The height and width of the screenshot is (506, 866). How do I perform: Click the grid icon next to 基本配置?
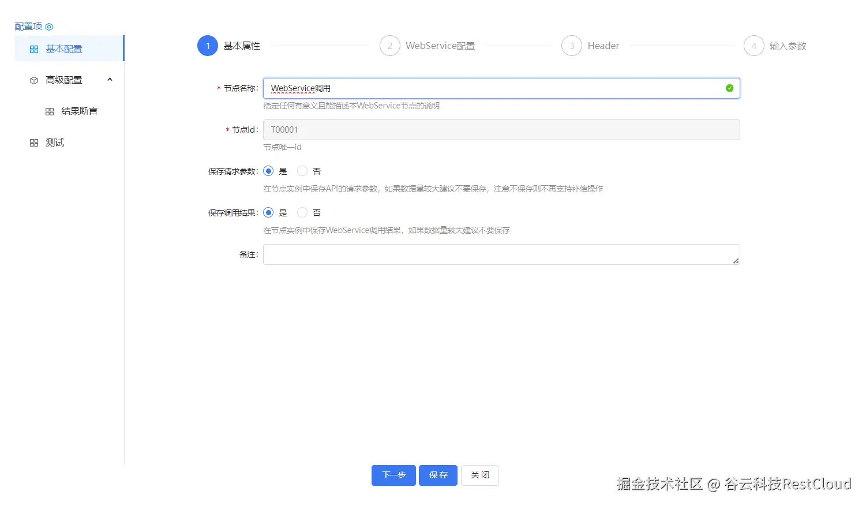[x=33, y=48]
